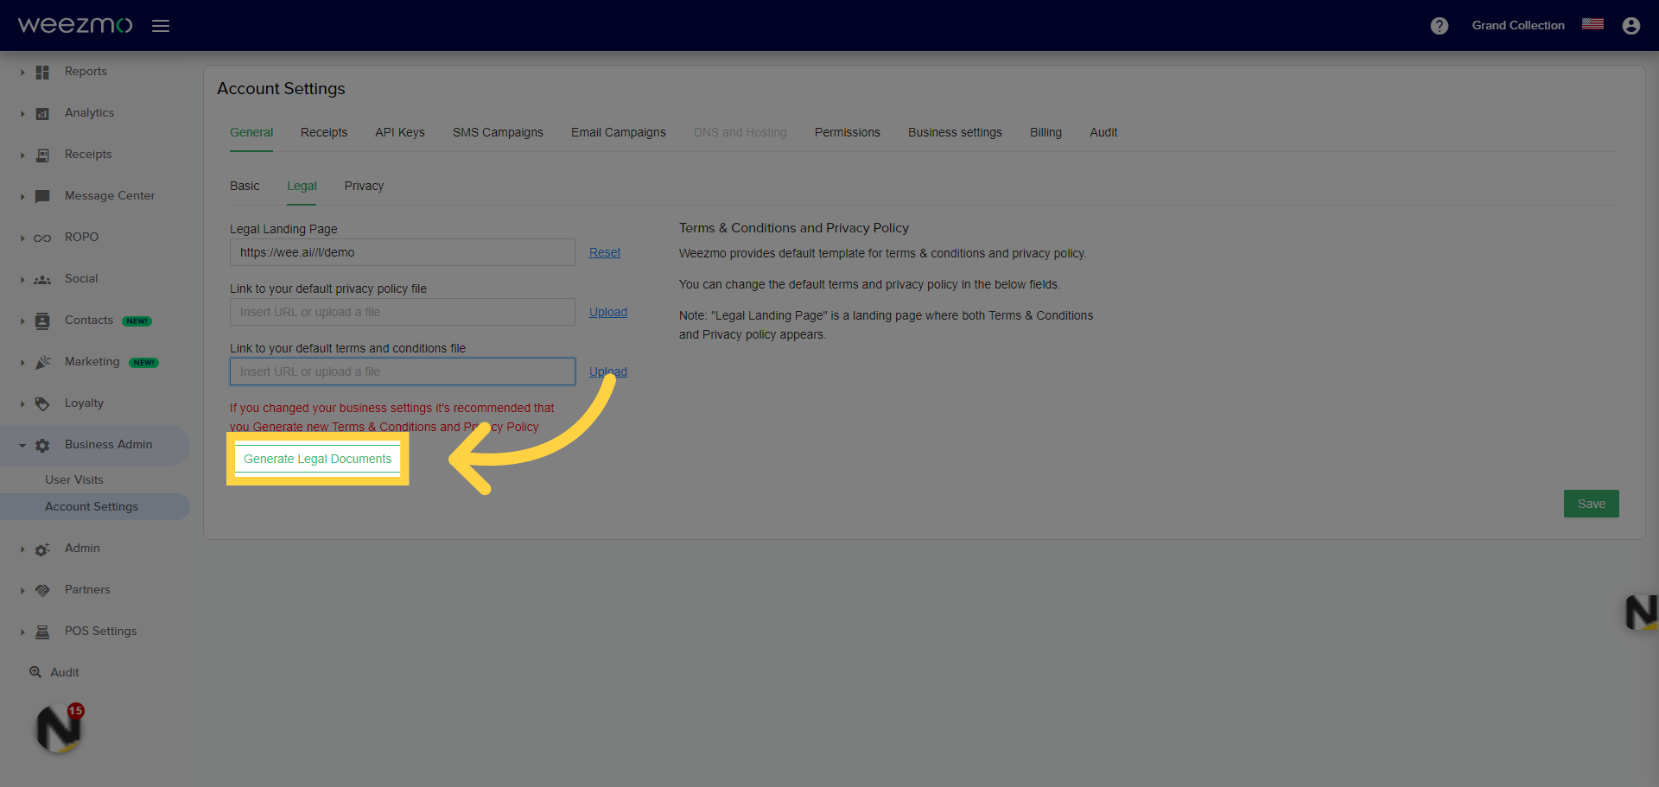Expand the Message Center menu arrow
The height and width of the screenshot is (787, 1659).
[x=22, y=197]
